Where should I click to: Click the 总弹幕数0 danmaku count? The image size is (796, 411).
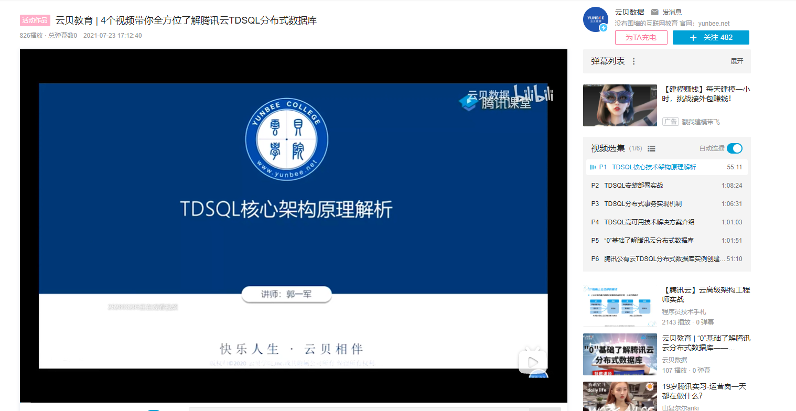click(x=63, y=36)
